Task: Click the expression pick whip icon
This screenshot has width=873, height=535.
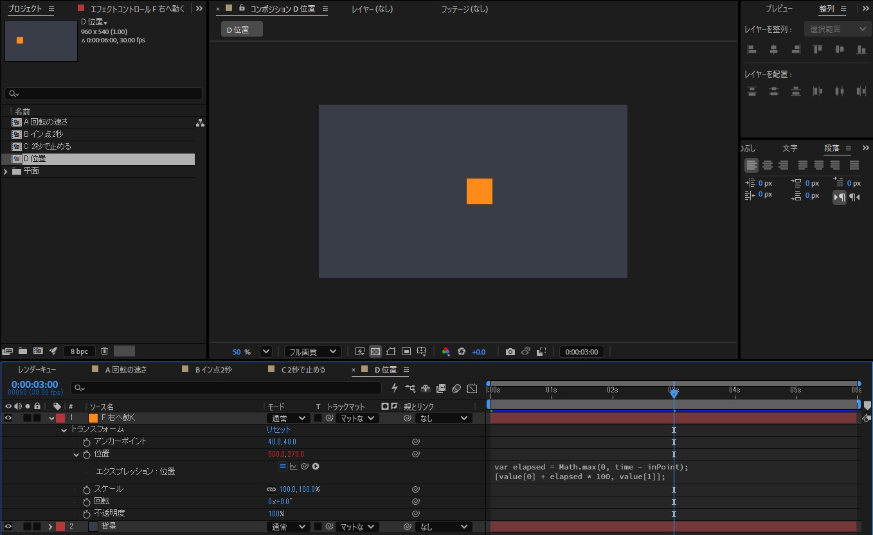Action: point(305,466)
